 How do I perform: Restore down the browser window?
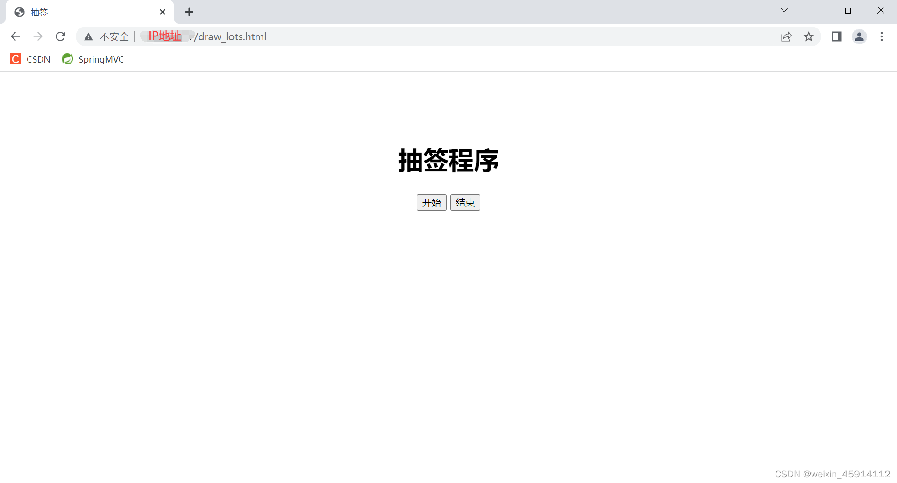(x=849, y=10)
